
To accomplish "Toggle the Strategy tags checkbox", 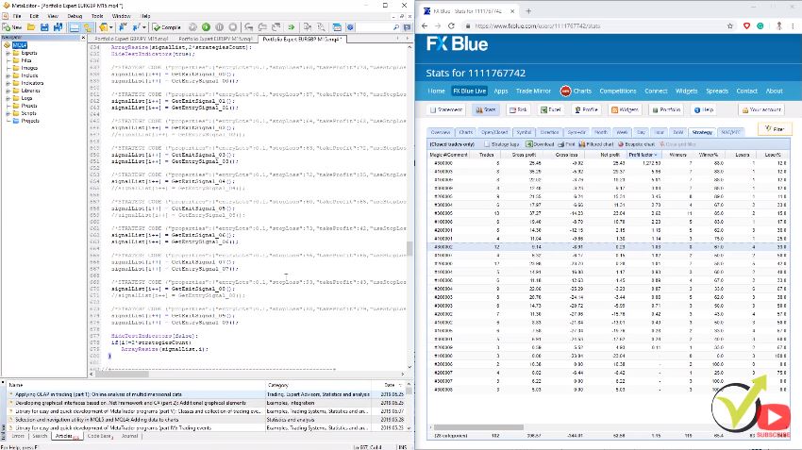I will pyautogui.click(x=487, y=144).
